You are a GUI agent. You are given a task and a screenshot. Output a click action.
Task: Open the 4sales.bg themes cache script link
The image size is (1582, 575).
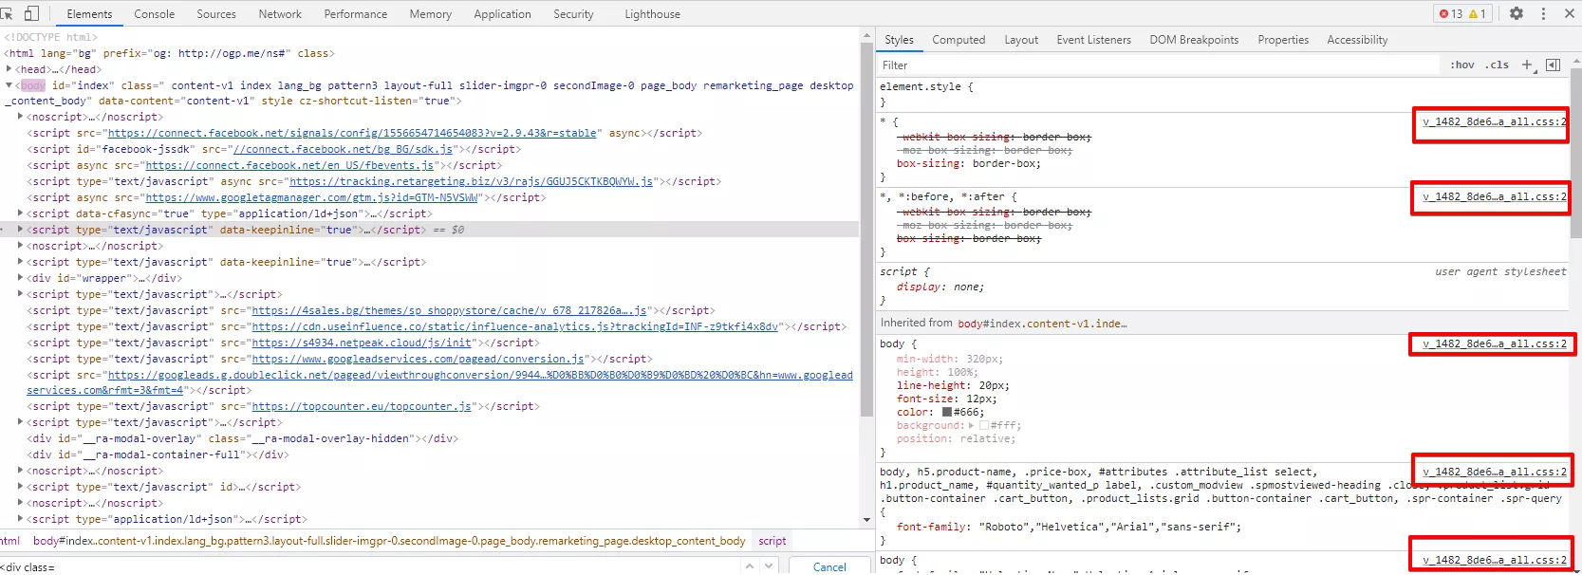pos(449,311)
